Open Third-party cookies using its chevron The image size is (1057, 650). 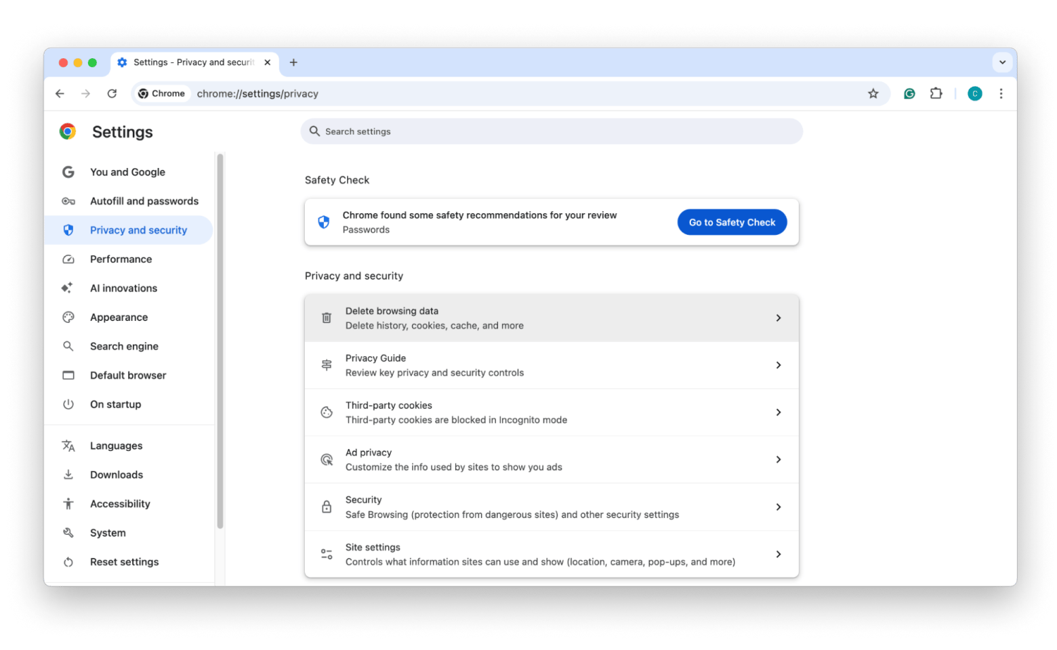pyautogui.click(x=778, y=412)
